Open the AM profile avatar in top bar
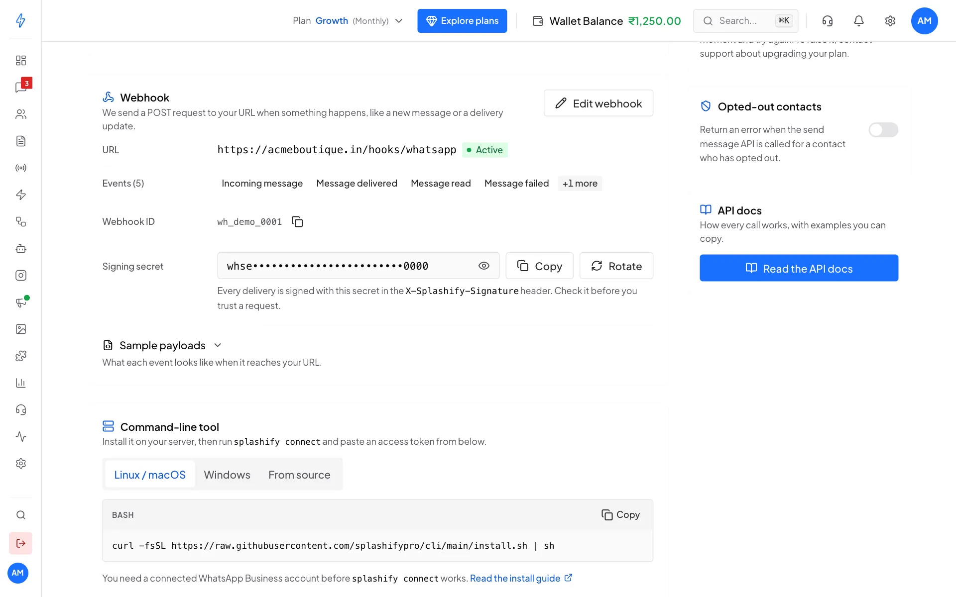This screenshot has width=956, height=597. tap(924, 21)
